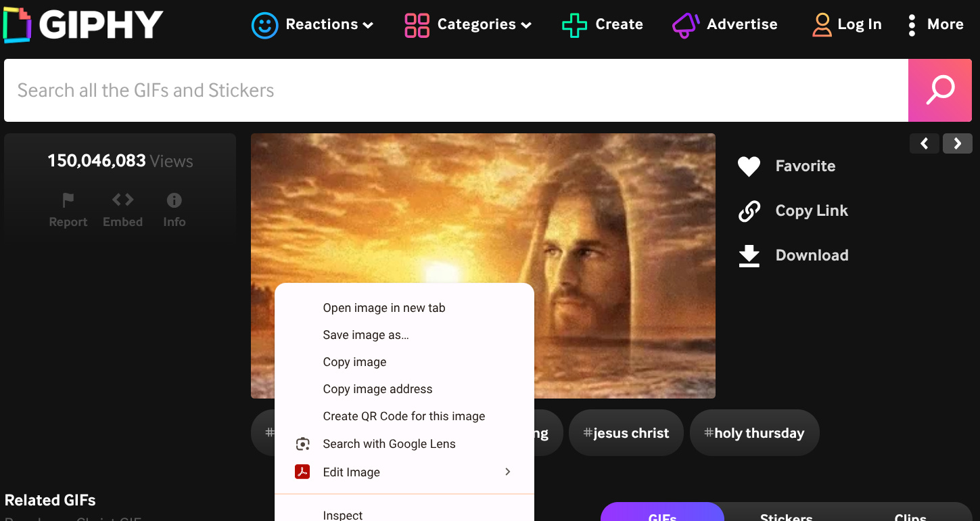Open the Edit Image menu entry

pyautogui.click(x=404, y=472)
